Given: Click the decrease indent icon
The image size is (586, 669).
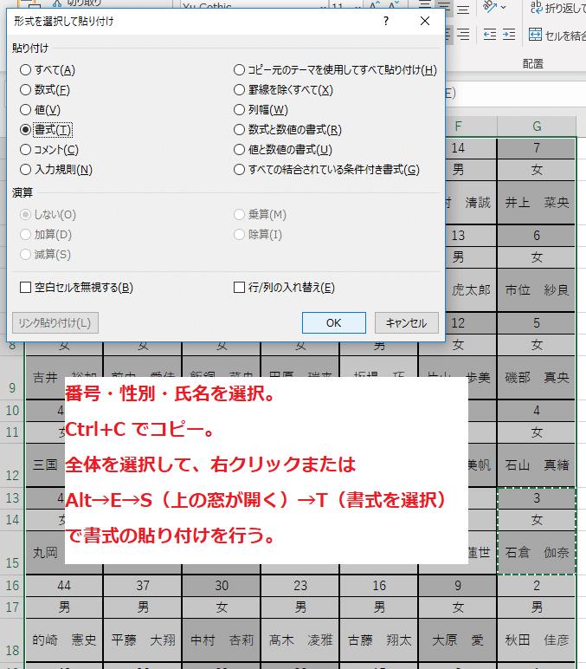Looking at the screenshot, I should click(x=490, y=34).
